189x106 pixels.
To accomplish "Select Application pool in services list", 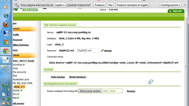I will click(x=21, y=79).
